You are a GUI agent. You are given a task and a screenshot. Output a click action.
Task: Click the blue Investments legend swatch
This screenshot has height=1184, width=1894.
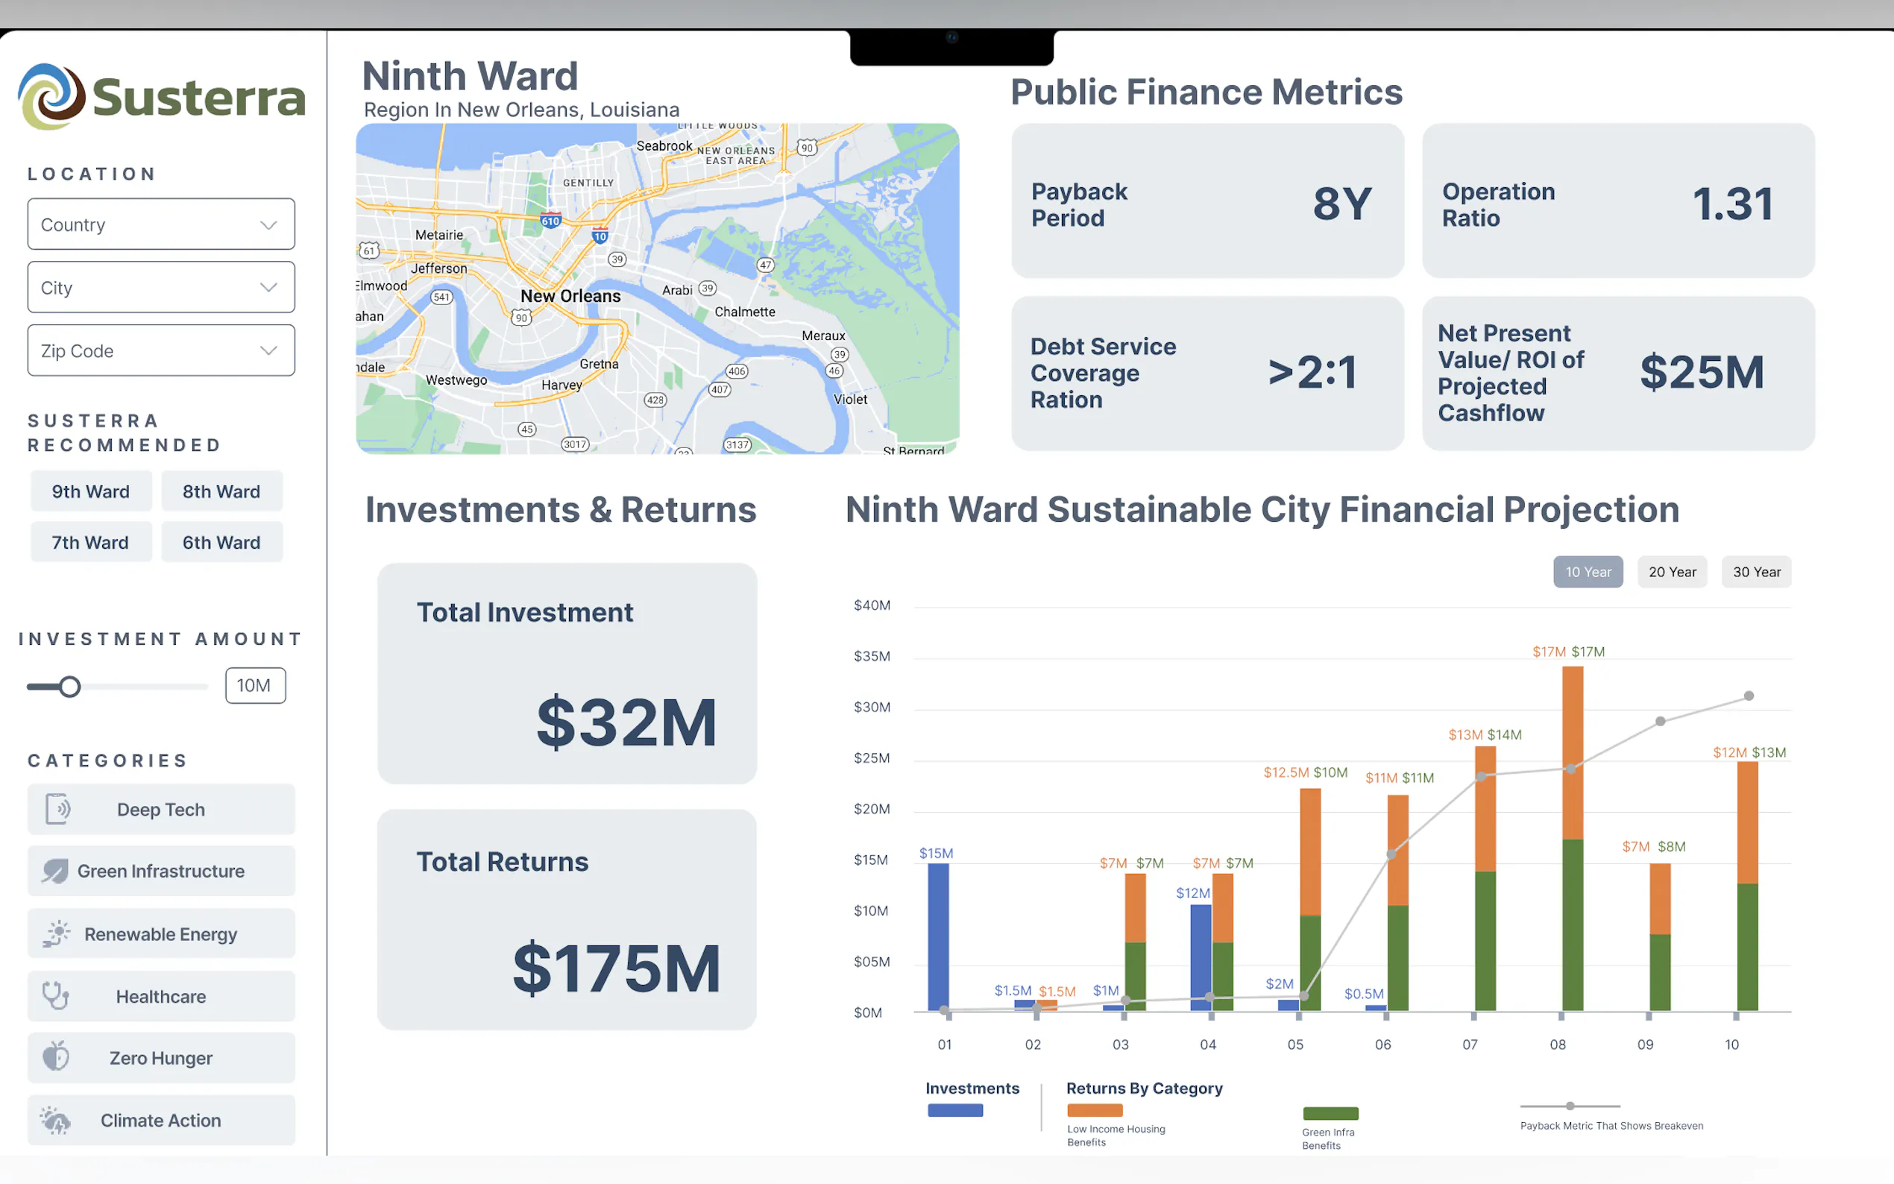[954, 1110]
